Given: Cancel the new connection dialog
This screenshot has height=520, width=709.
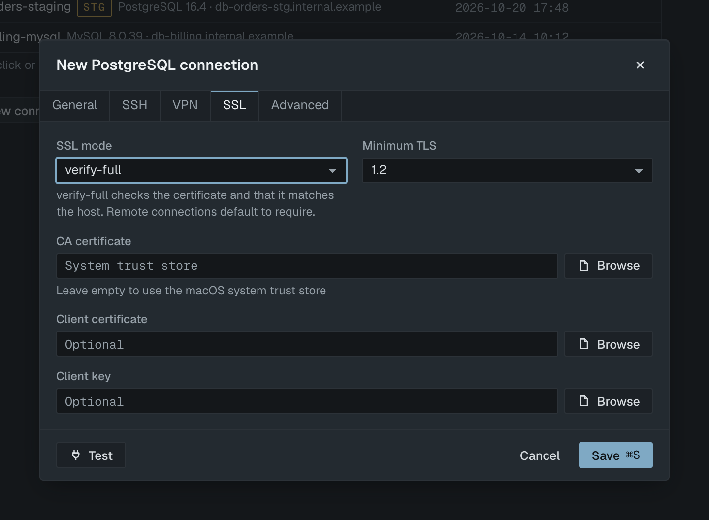Looking at the screenshot, I should tap(540, 455).
